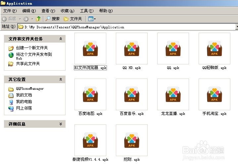Click the publish-to-Web globe icon

coord(11,55)
